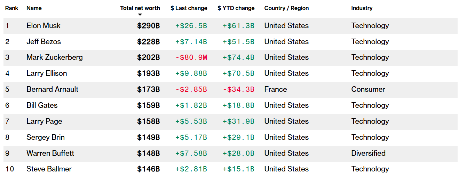The width and height of the screenshot is (459, 177).
Task: Click the $ Last change column header
Action: pyautogui.click(x=189, y=8)
